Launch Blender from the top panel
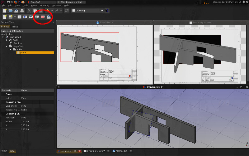The image size is (249, 156). coord(23,2)
